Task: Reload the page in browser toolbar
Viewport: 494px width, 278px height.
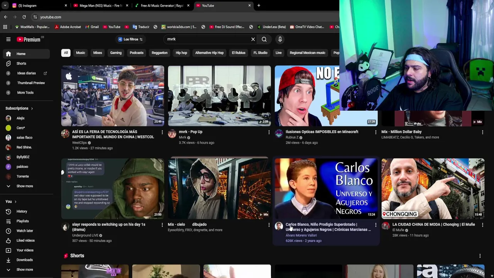Action: point(24,17)
